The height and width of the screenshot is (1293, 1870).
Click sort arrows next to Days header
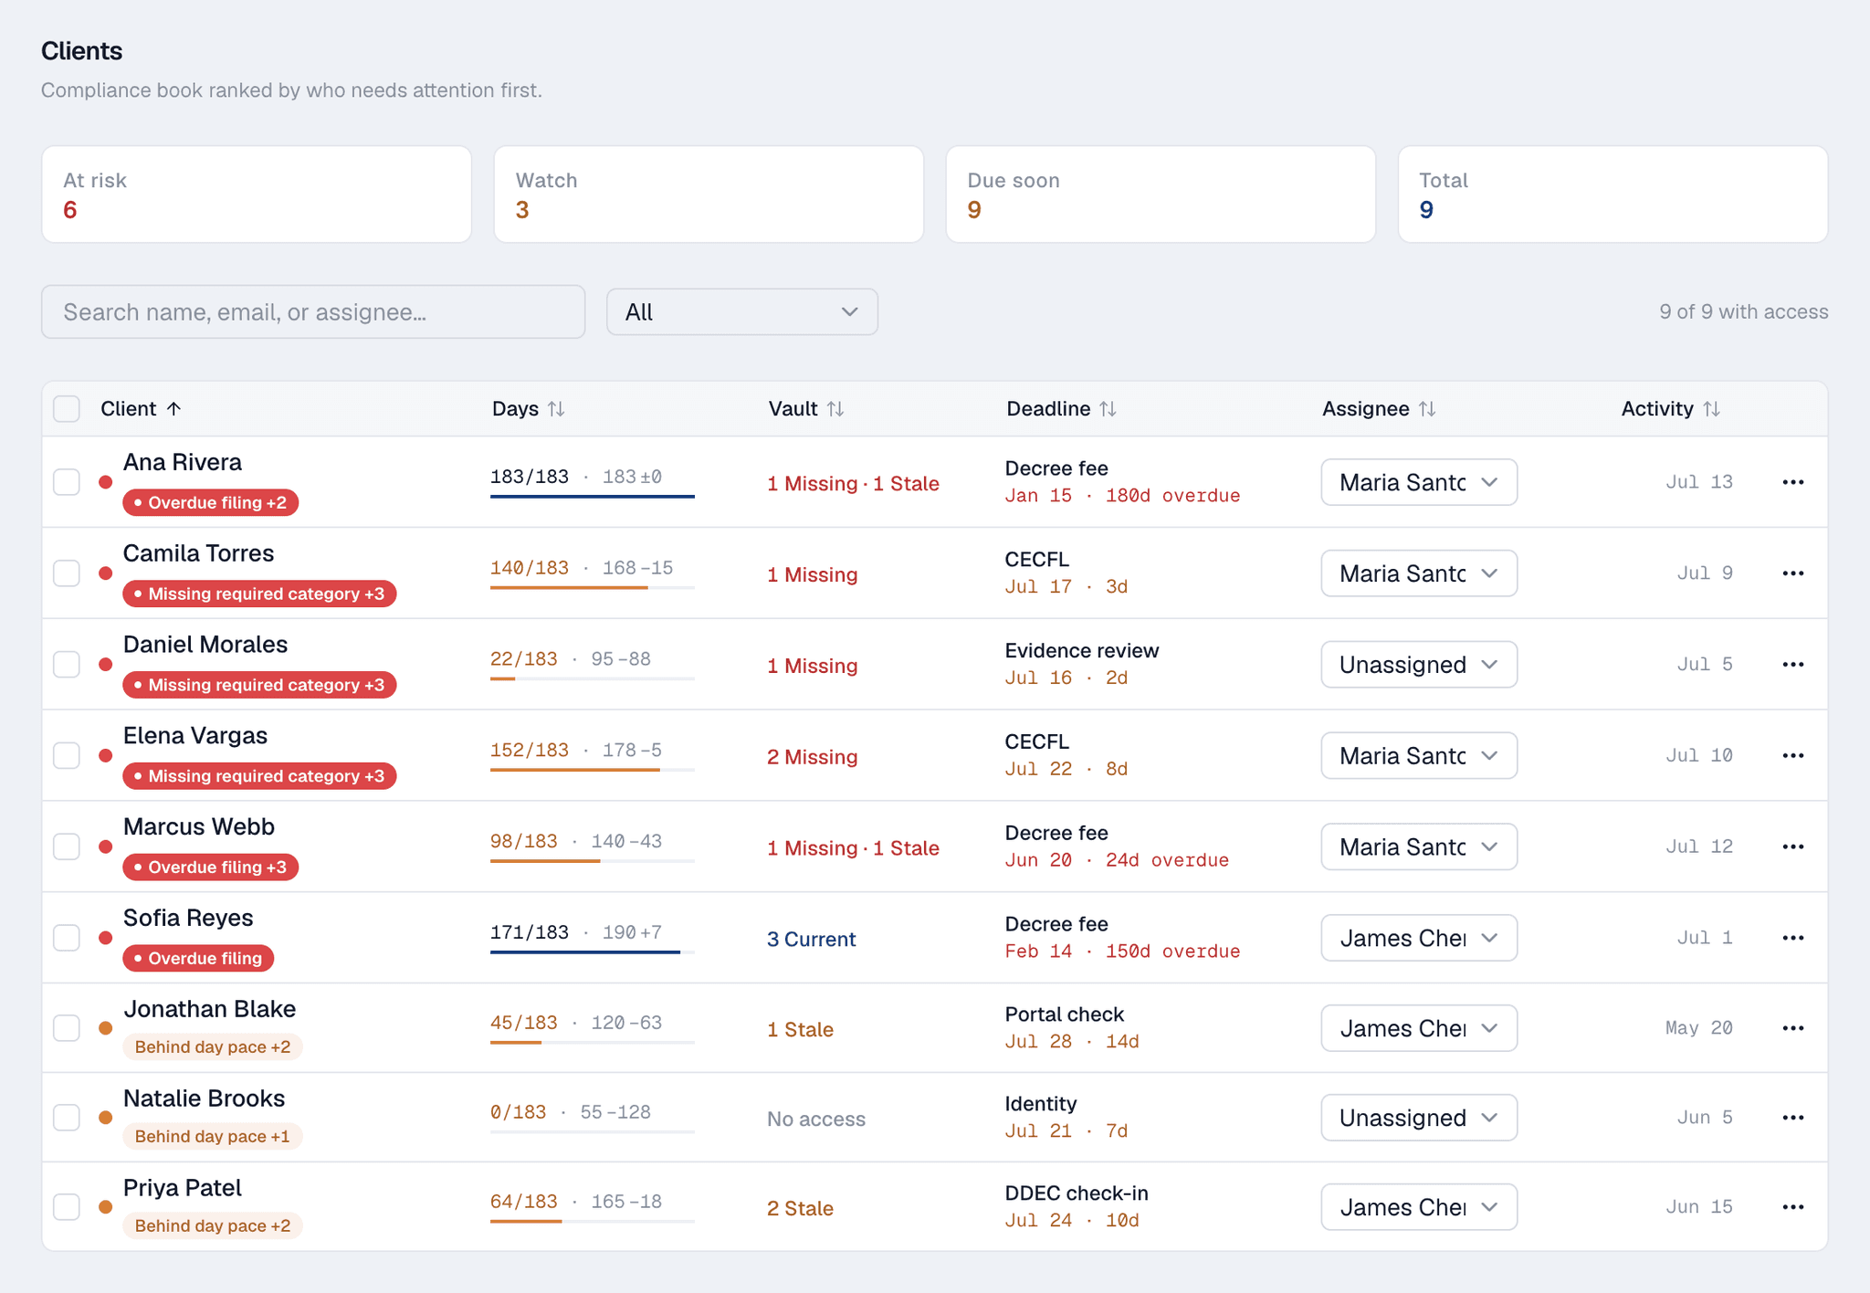click(x=556, y=409)
